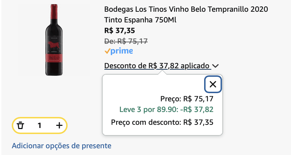Increase quantity with the plus icon
This screenshot has height=155, width=291.
pos(59,125)
